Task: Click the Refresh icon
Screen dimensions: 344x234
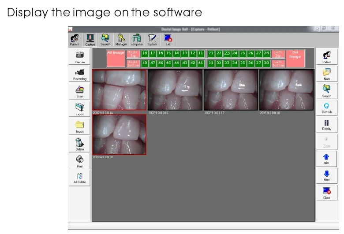Action: [327, 108]
